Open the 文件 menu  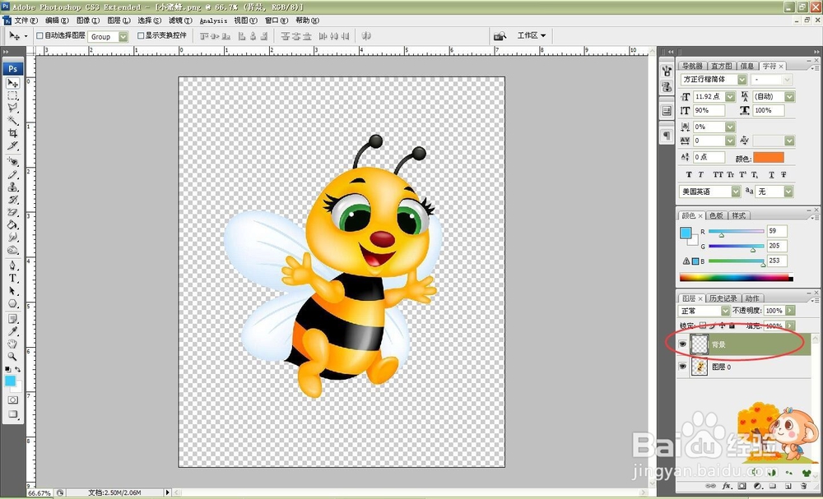click(x=26, y=21)
